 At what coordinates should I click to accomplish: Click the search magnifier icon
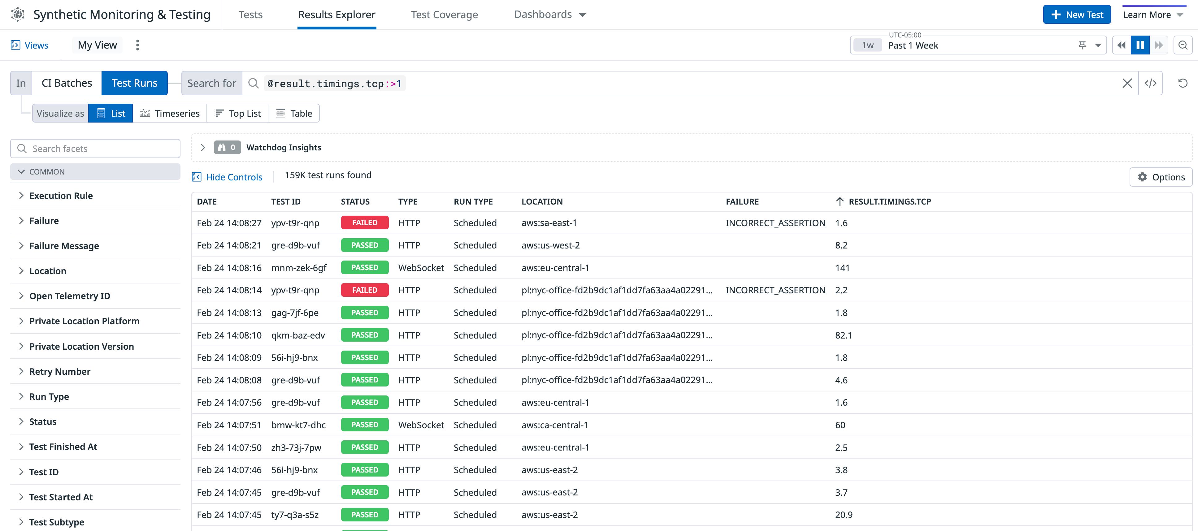(253, 83)
